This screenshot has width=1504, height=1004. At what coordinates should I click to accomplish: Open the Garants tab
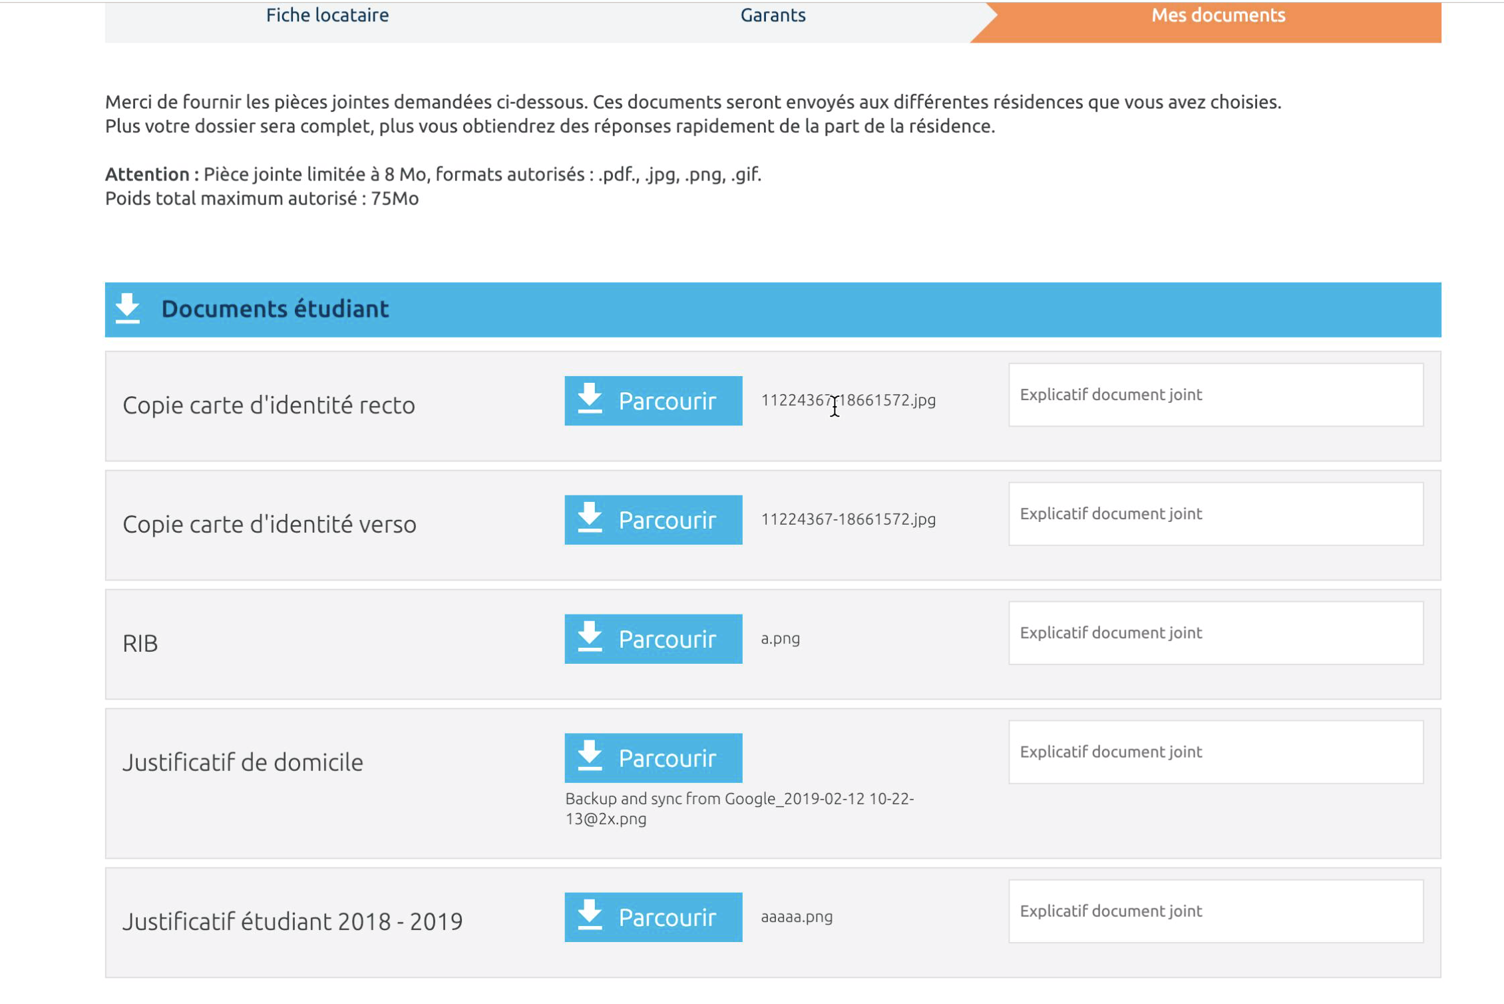pyautogui.click(x=773, y=15)
